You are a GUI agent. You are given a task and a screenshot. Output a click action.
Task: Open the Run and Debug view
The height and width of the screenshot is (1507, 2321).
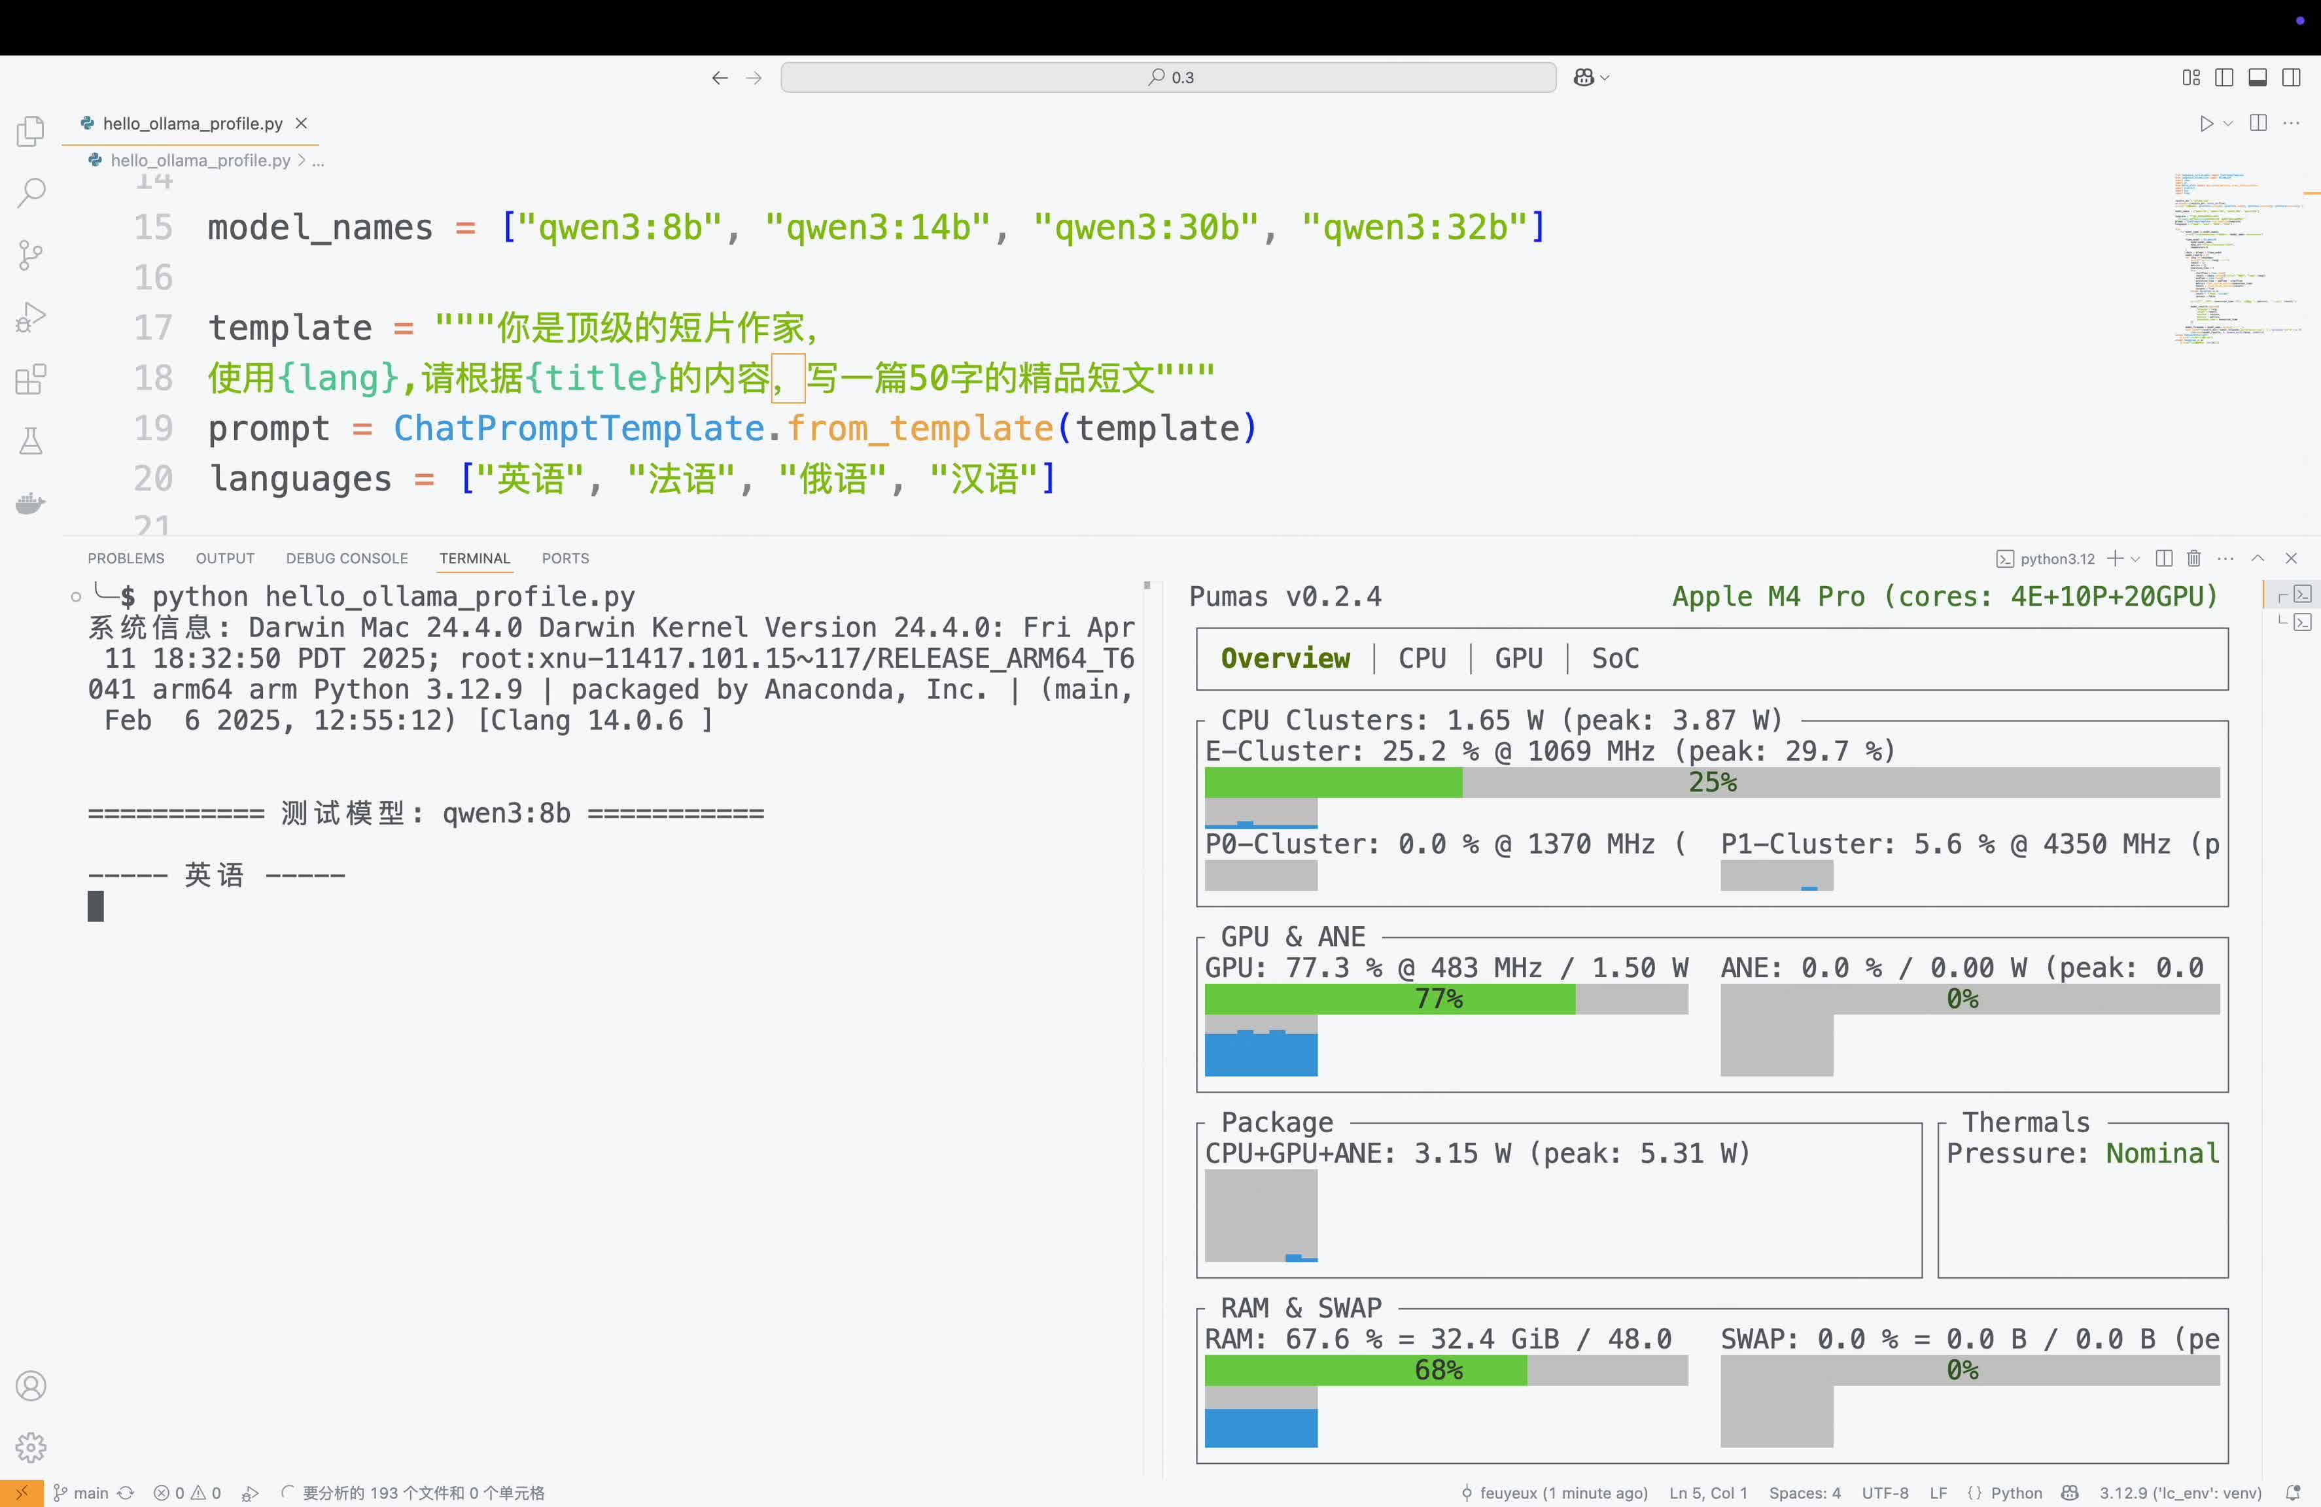pyautogui.click(x=30, y=318)
